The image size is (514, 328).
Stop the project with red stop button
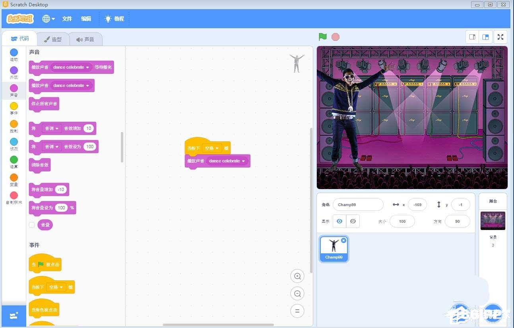coord(336,37)
